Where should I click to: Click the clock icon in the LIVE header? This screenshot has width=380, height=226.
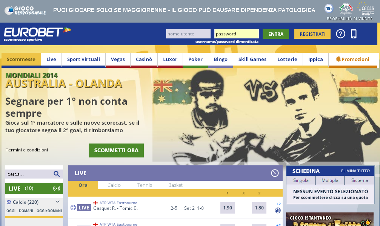pos(275,173)
